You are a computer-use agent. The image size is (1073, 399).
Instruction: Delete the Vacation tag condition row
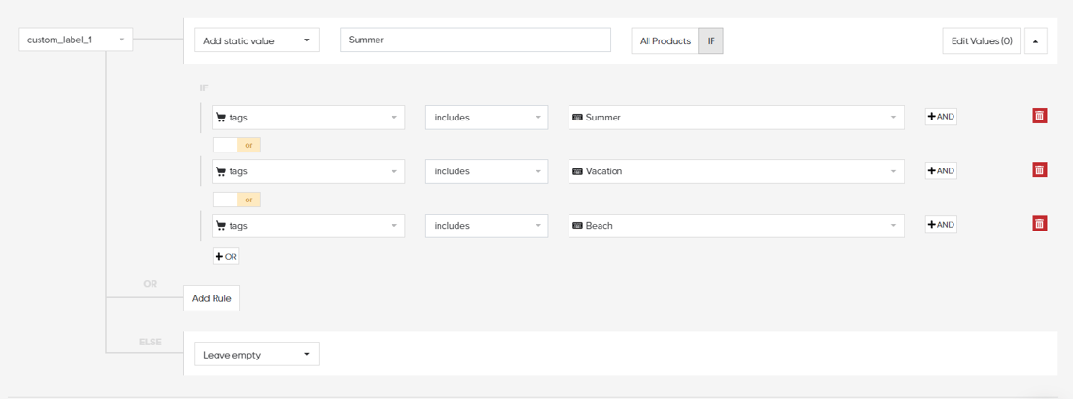(x=1039, y=170)
